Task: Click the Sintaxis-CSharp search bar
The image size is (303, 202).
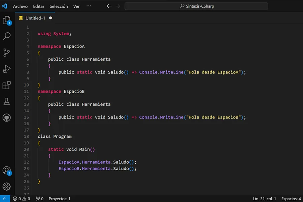Action: coord(195,6)
